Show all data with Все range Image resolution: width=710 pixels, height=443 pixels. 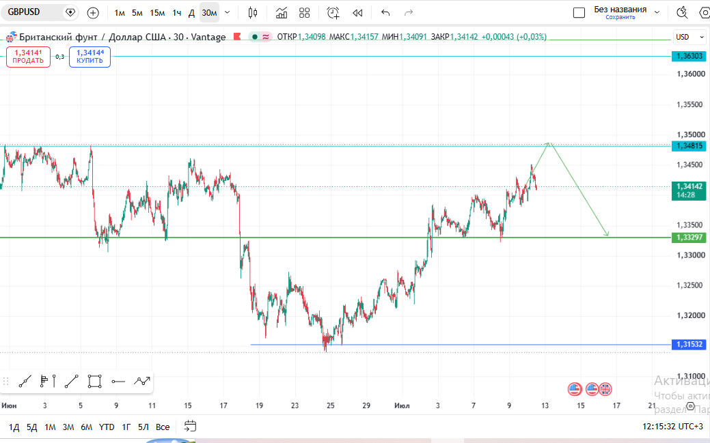coord(163,427)
